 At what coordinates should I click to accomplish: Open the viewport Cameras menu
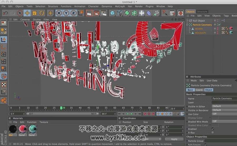(25, 19)
